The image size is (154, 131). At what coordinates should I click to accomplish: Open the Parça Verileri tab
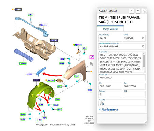coord(110,29)
